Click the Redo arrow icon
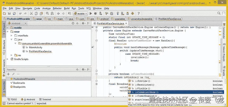 pos(25,13)
